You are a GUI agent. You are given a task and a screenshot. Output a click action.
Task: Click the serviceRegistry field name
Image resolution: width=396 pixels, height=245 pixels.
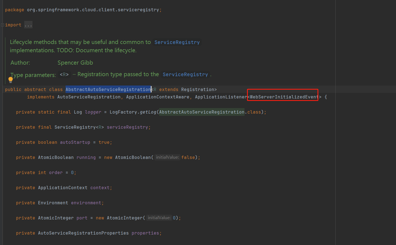pyautogui.click(x=127, y=127)
